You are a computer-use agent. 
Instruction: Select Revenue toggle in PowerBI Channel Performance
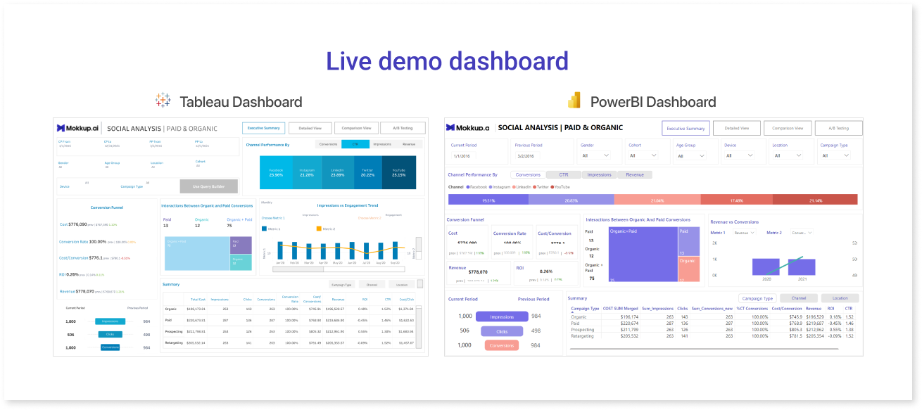[x=635, y=174]
